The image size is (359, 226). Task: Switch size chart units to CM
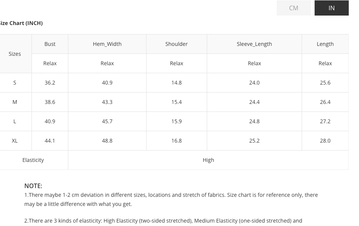pyautogui.click(x=293, y=8)
